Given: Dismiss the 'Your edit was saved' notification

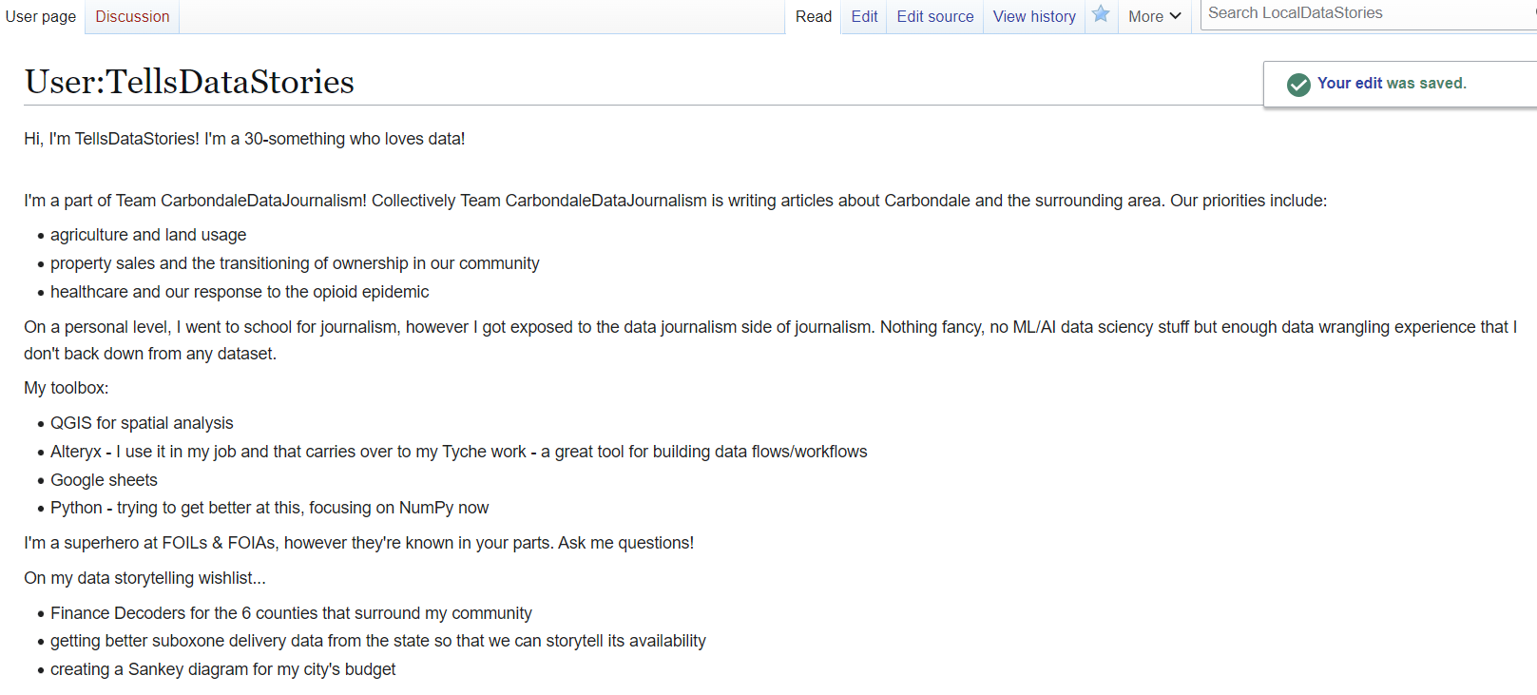Looking at the screenshot, I should point(1391,84).
